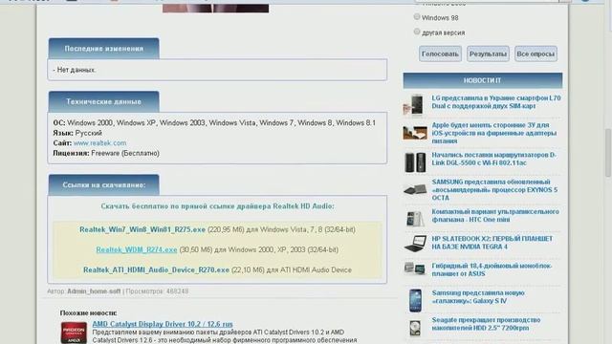Click the ASUS monoblock thumbnail
The height and width of the screenshot is (344, 612).
click(x=415, y=269)
